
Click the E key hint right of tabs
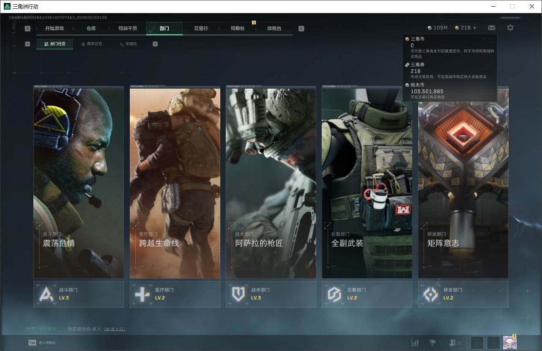click(301, 29)
